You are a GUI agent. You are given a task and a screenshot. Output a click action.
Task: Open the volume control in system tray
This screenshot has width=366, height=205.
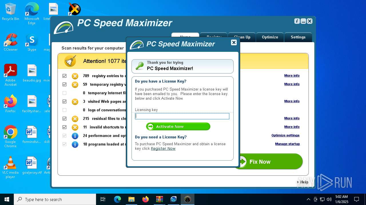pyautogui.click(x=329, y=199)
